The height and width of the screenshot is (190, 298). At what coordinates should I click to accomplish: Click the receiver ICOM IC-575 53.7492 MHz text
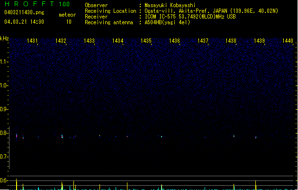tap(190, 17)
